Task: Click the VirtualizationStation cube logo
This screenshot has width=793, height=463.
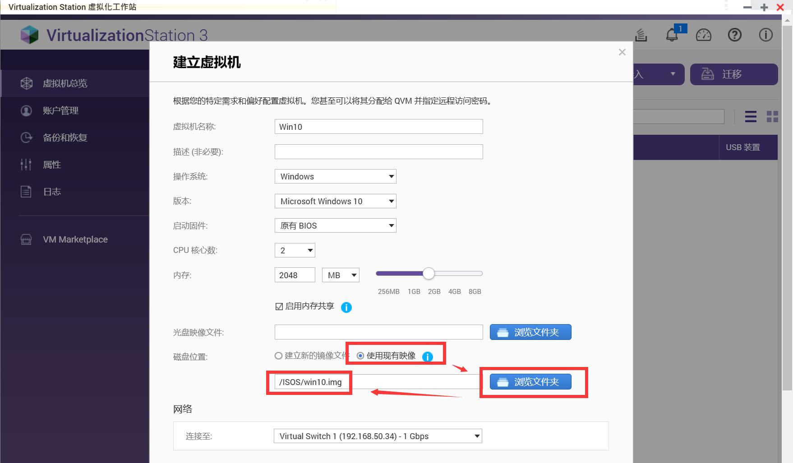Action: click(29, 34)
